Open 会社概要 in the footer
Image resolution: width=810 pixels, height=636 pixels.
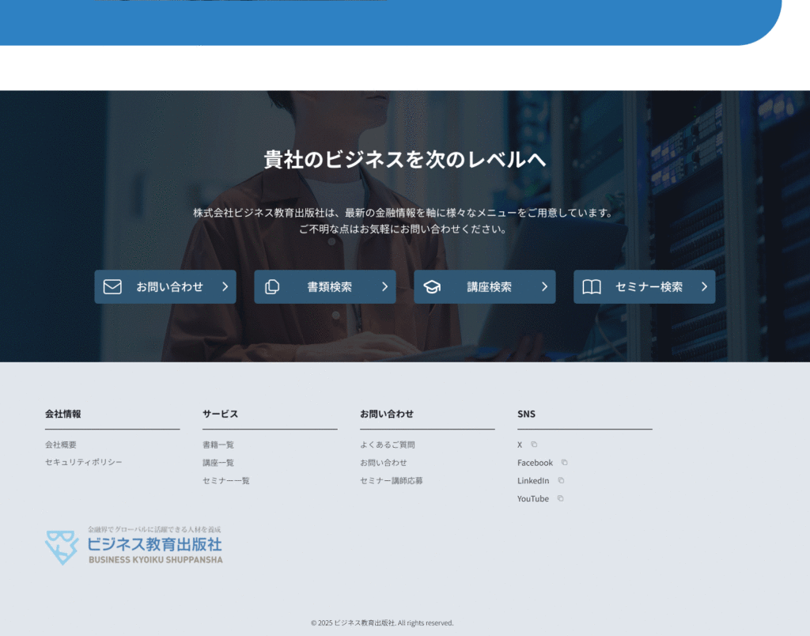(61, 445)
